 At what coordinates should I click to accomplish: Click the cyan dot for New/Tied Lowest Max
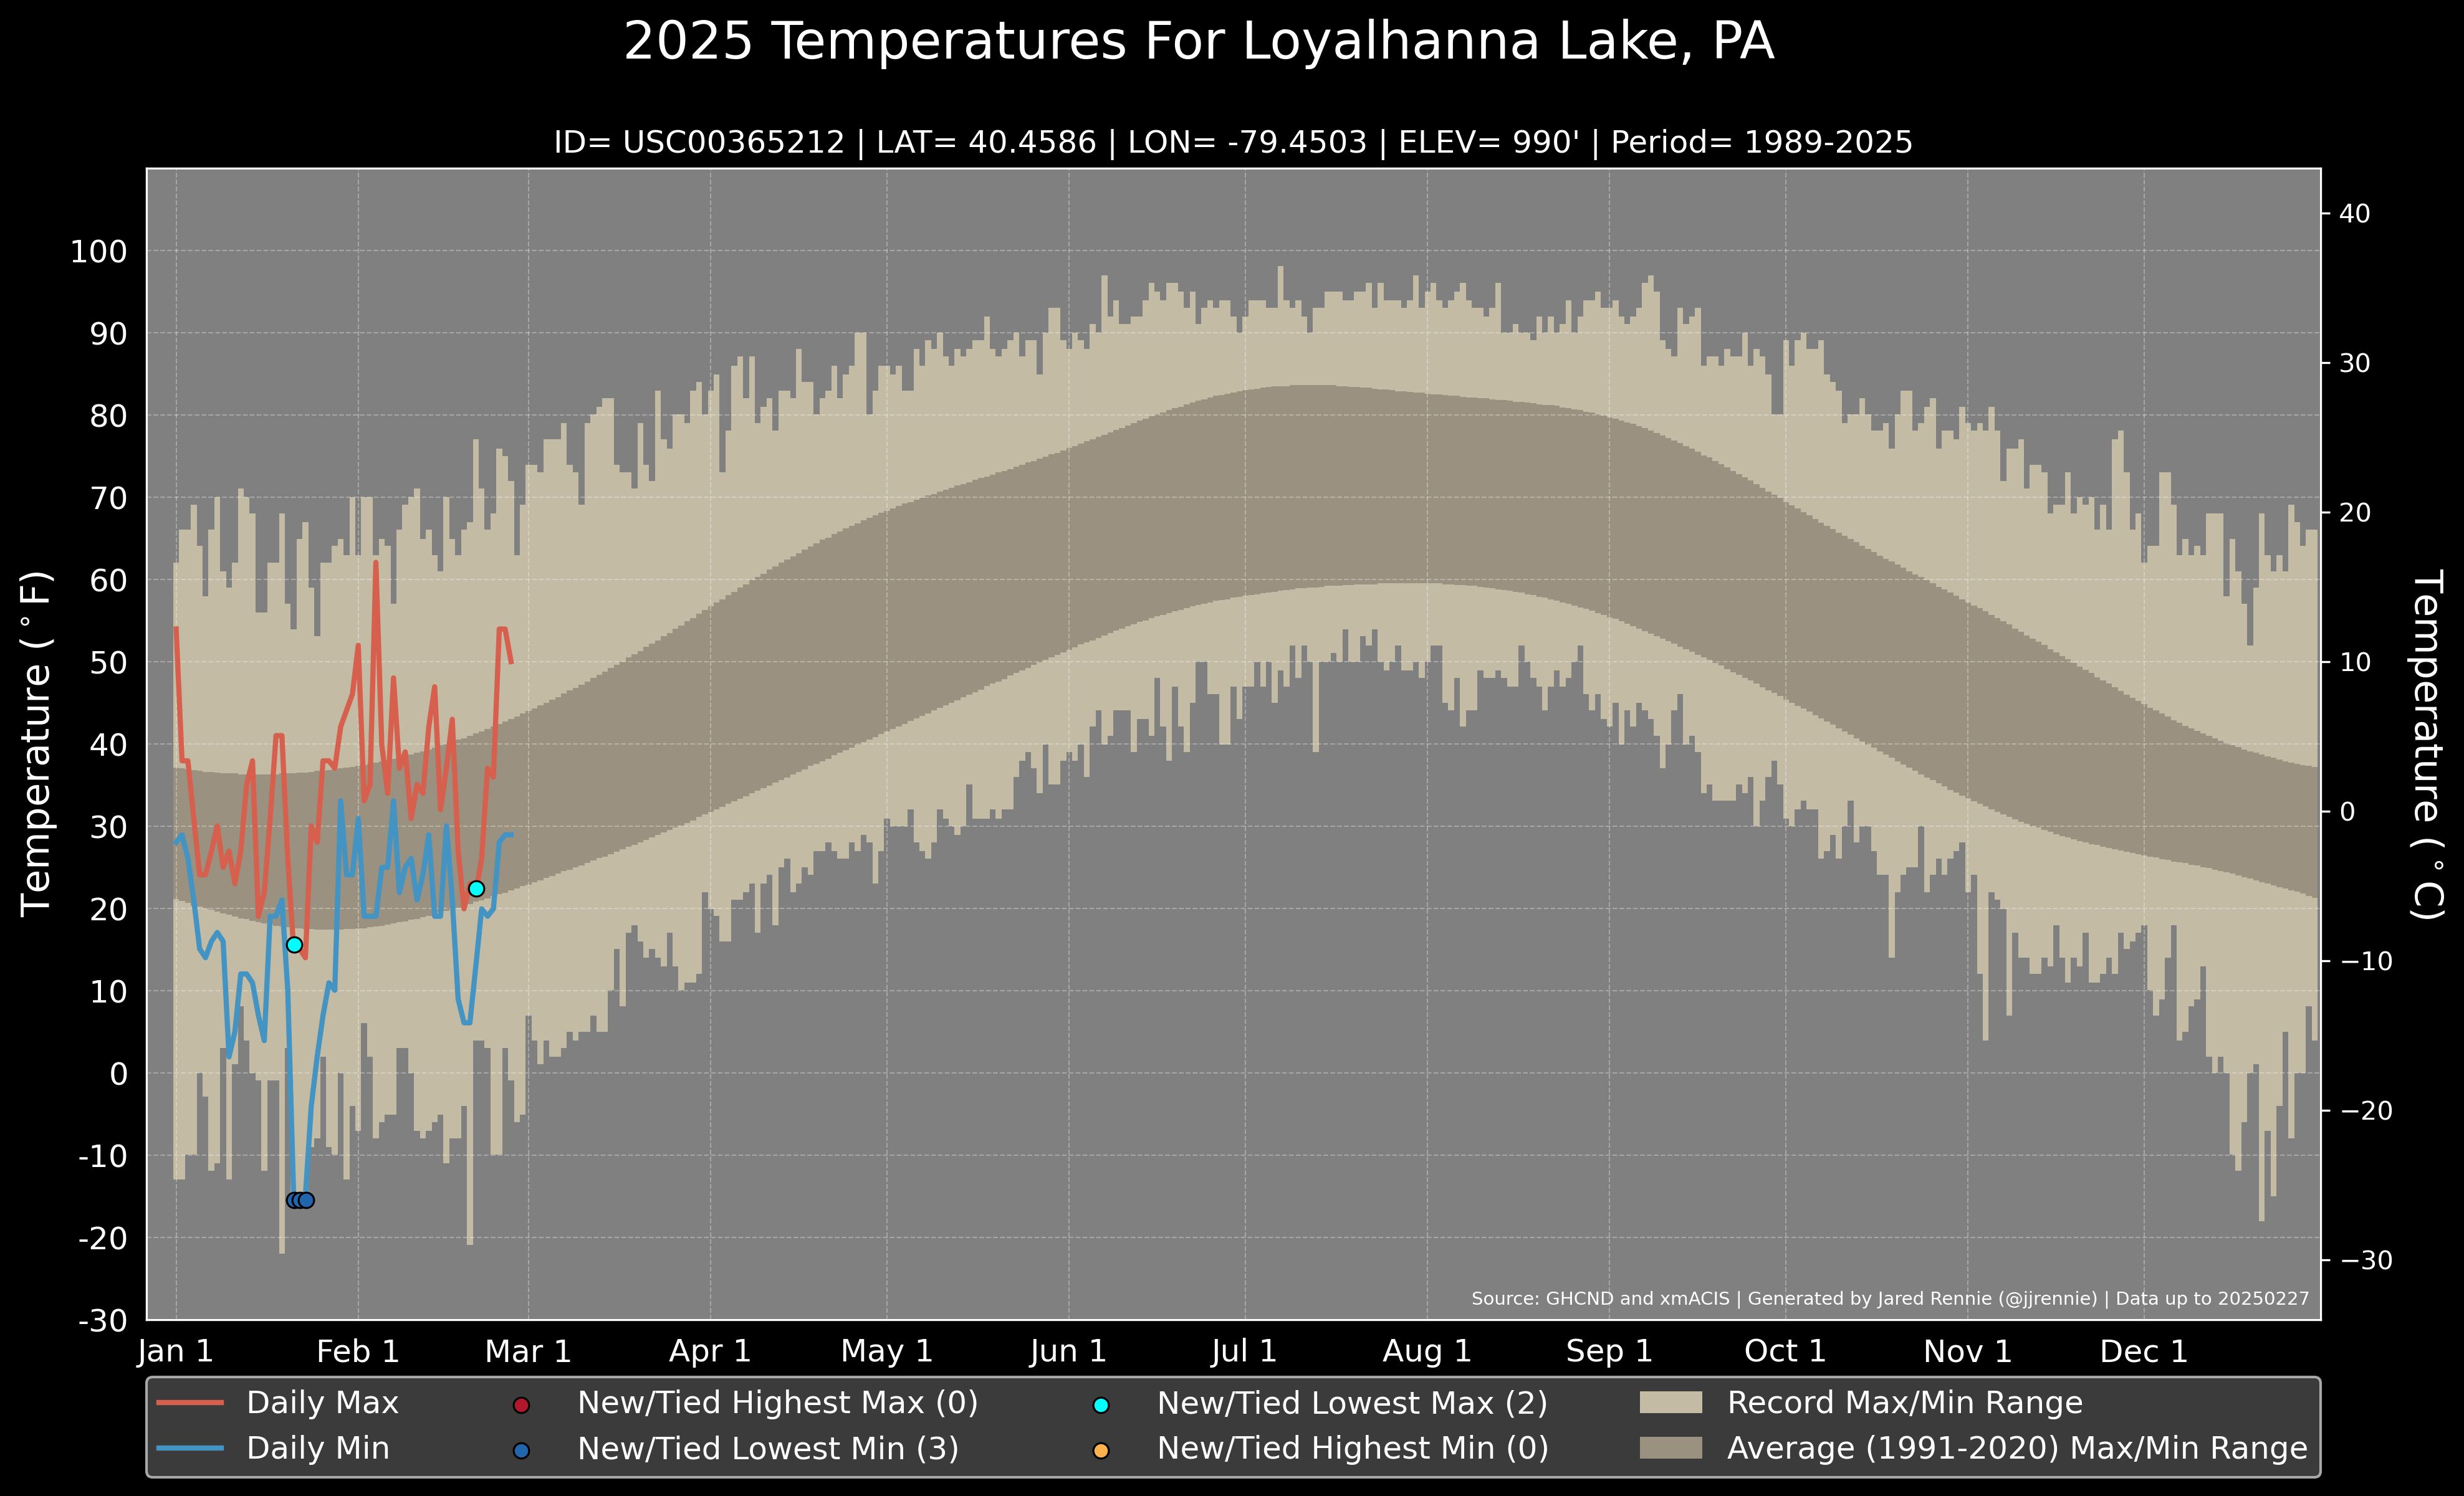[1101, 1405]
